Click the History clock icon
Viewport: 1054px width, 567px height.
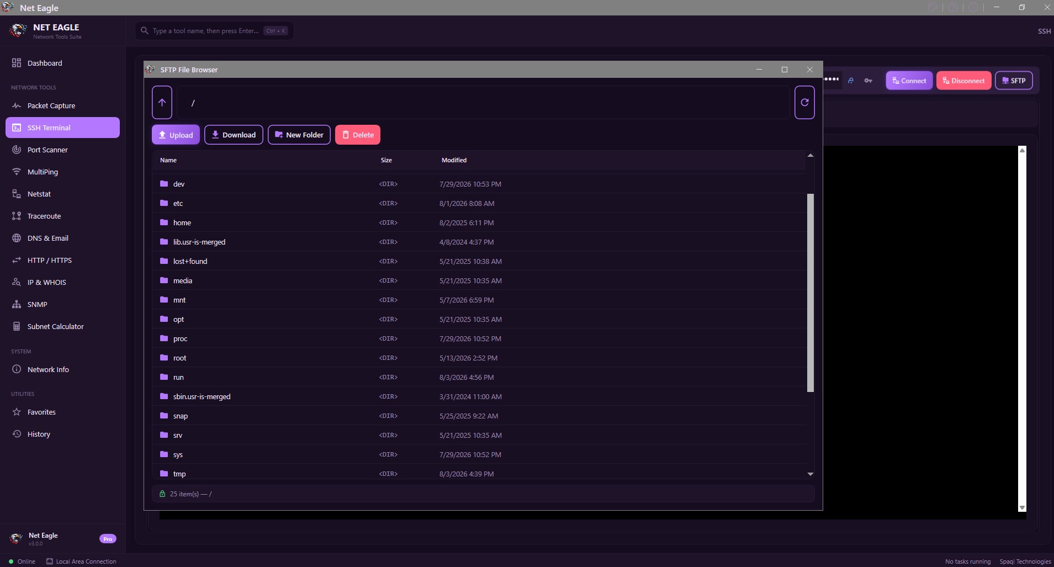[x=17, y=434]
